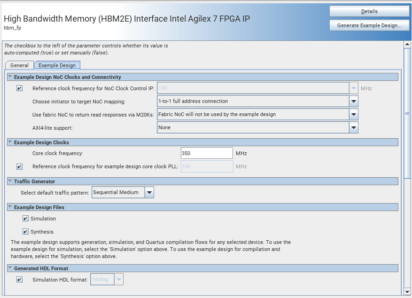Click the Core clock frequency input field
Viewport: 412px width, 298px height.
(206, 153)
